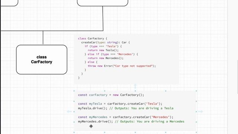Image resolution: width=238 pixels, height=134 pixels.
Task: Click the left connect arrow beside the usage code block
Action: pos(70,112)
